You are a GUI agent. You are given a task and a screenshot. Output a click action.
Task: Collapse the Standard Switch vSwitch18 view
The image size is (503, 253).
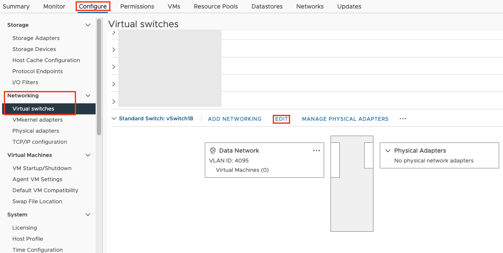click(x=113, y=119)
